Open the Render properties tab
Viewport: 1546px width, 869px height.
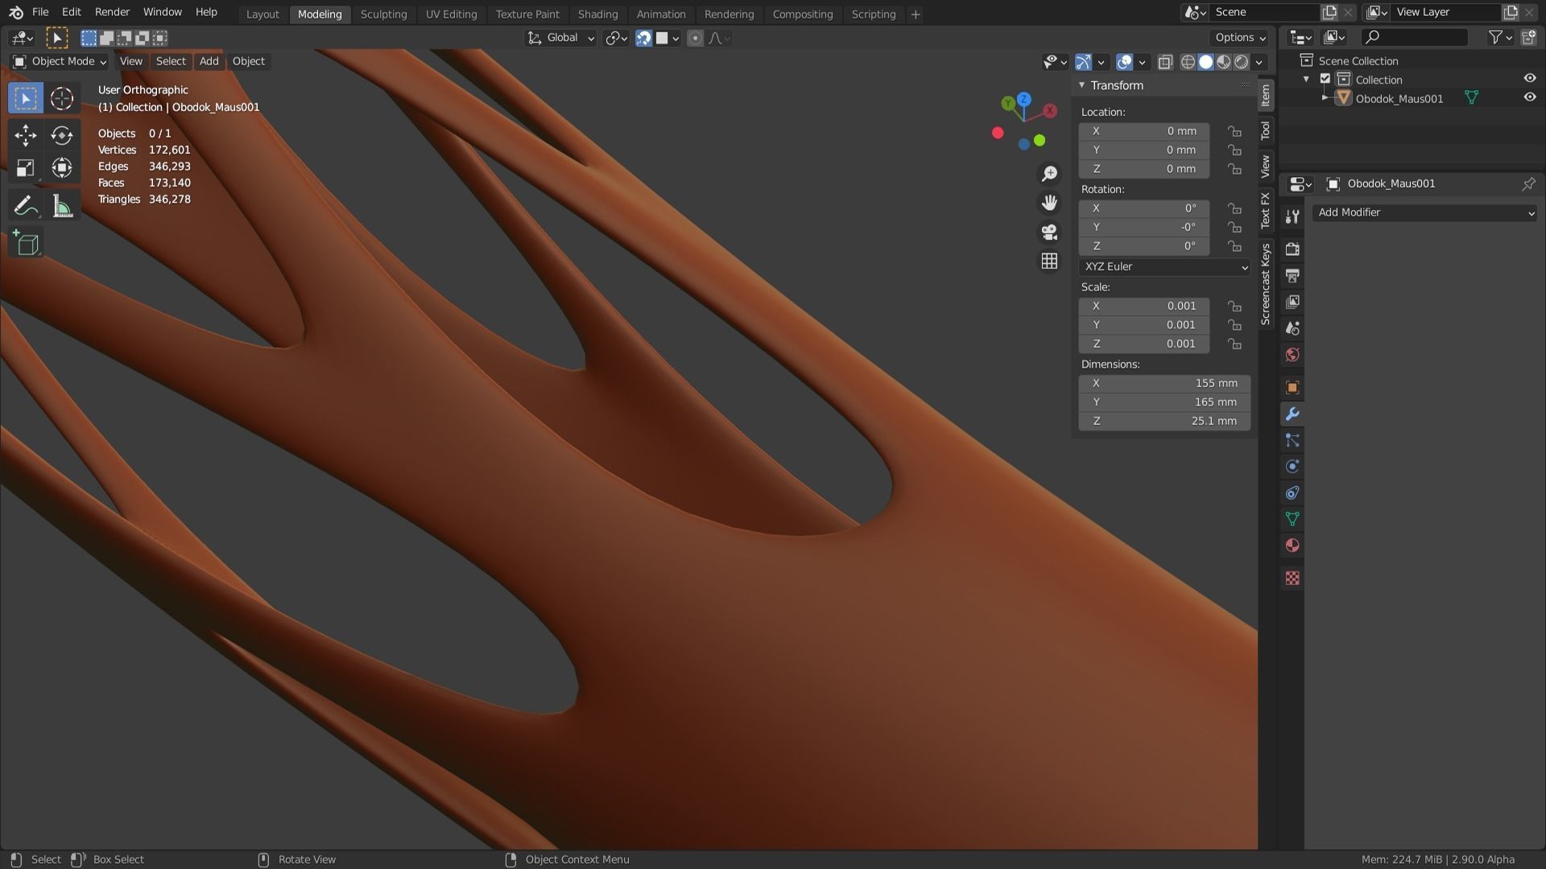point(1292,249)
